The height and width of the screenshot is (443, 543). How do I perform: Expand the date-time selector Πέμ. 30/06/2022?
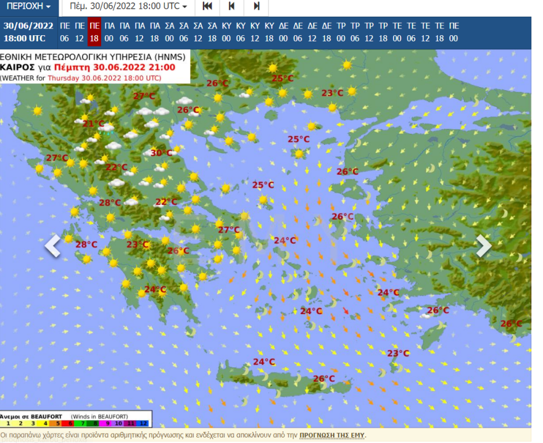coord(128,7)
